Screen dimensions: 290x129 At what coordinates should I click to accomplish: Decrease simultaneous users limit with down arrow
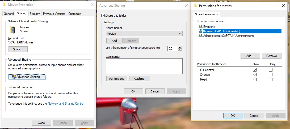coord(180,50)
